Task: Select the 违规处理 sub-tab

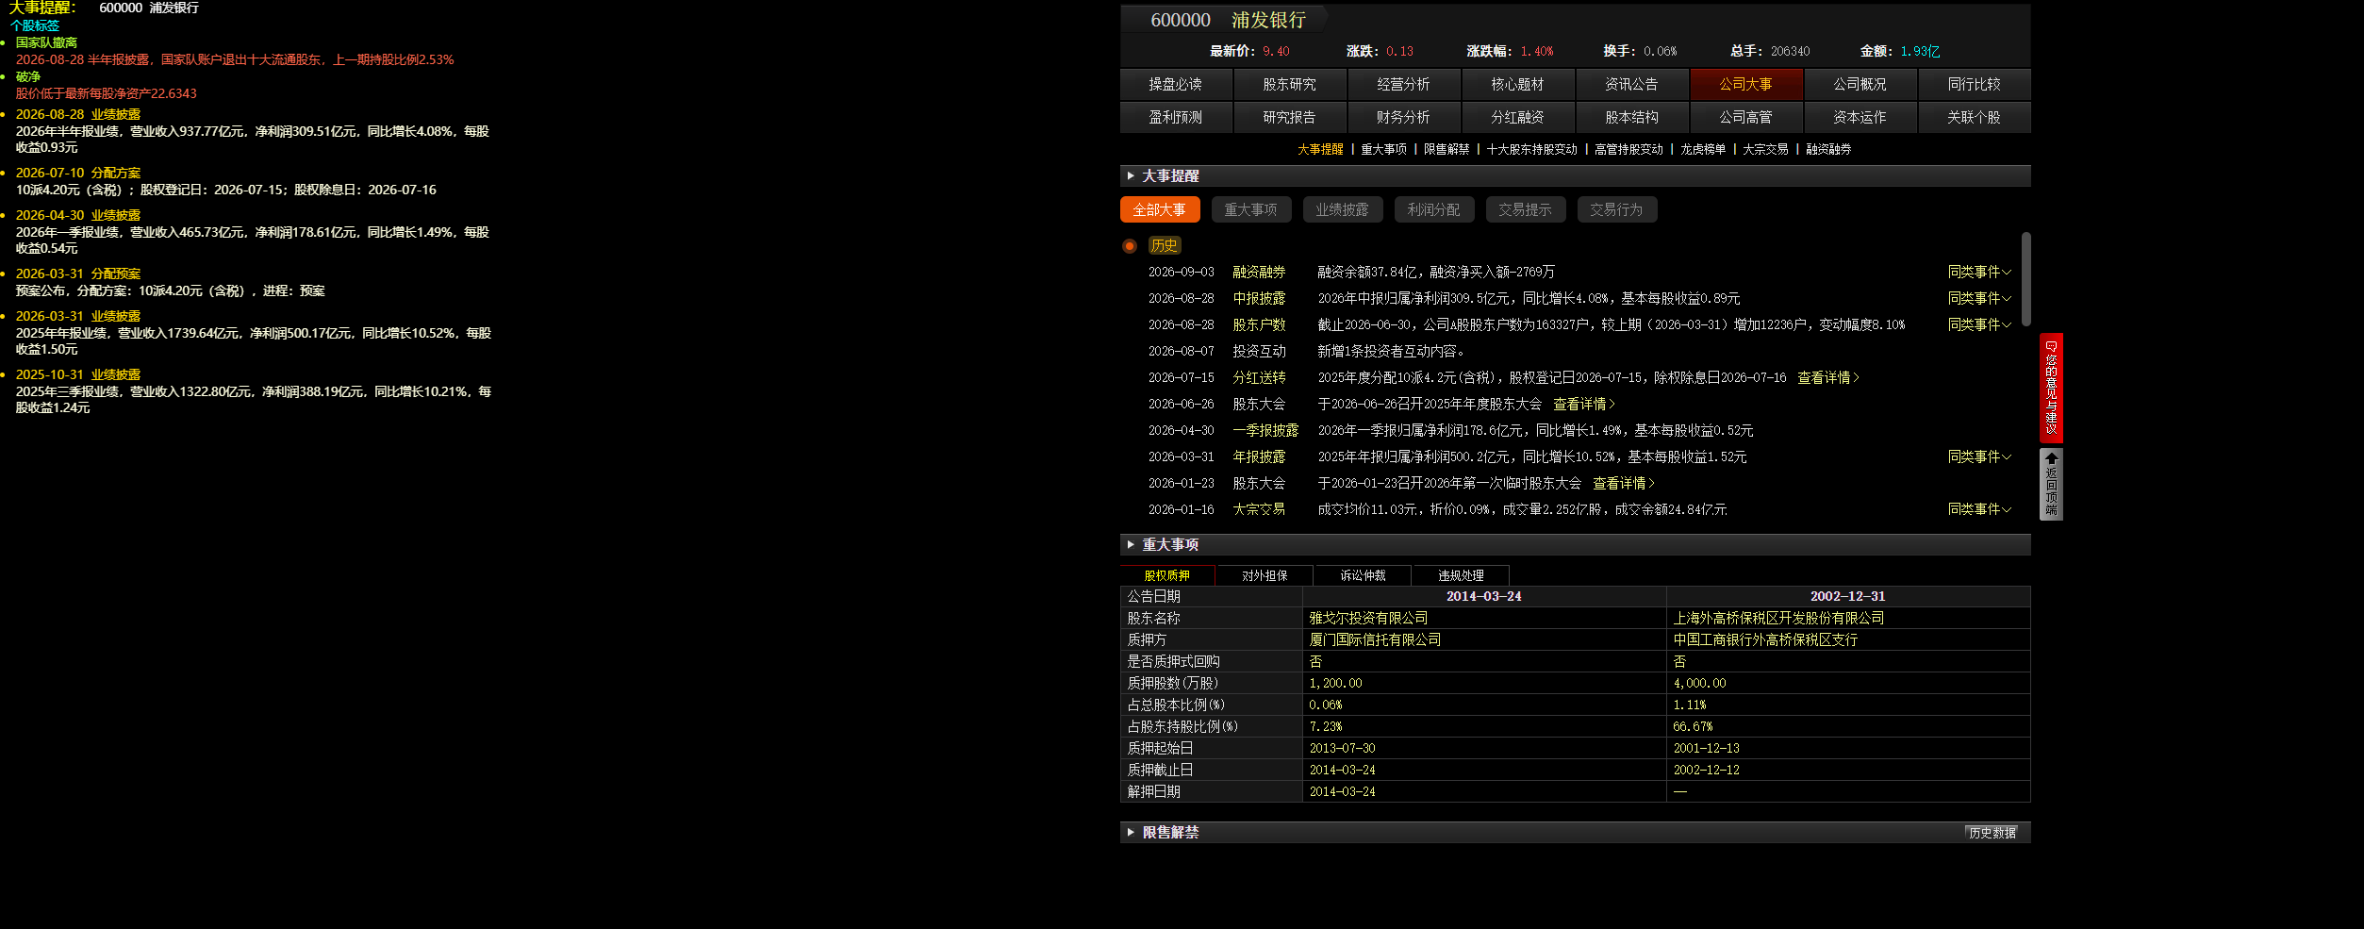Action: [1461, 575]
